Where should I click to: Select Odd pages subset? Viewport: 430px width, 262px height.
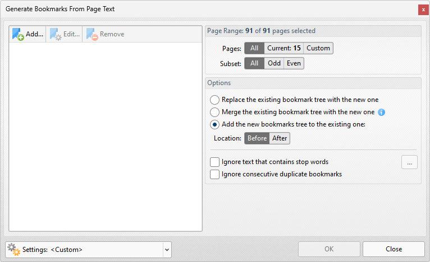coord(274,63)
